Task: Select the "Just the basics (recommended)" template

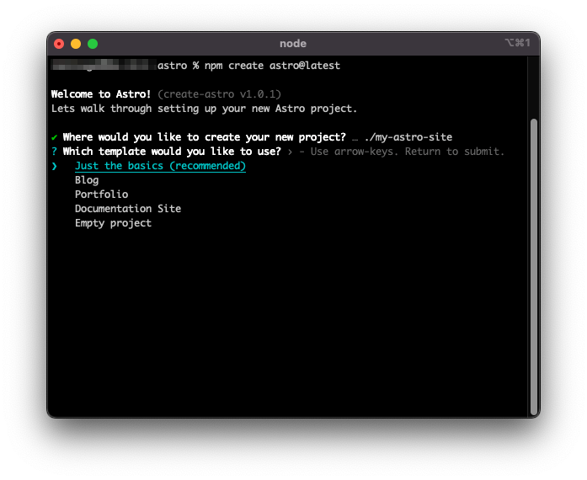Action: [160, 166]
